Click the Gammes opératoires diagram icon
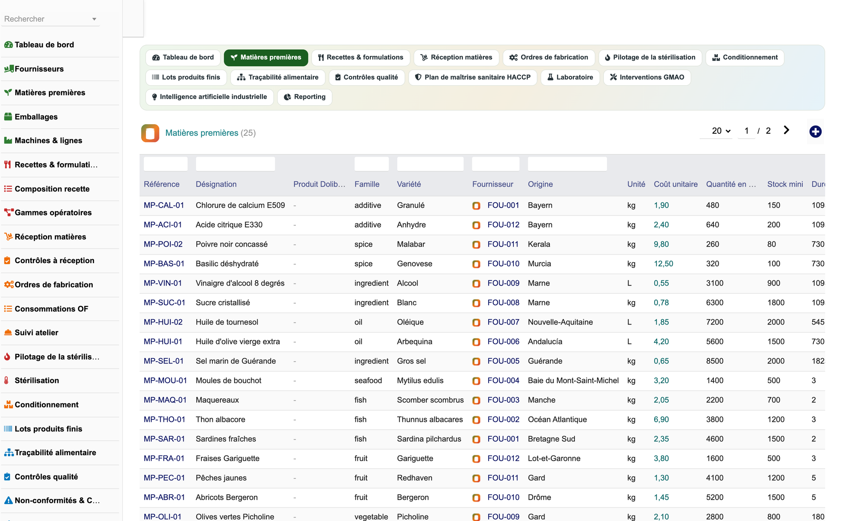843x521 pixels. click(x=9, y=212)
